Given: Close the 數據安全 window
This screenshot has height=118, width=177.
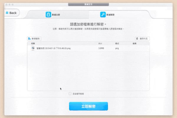Looking at the screenshot, I should pos(7,5).
